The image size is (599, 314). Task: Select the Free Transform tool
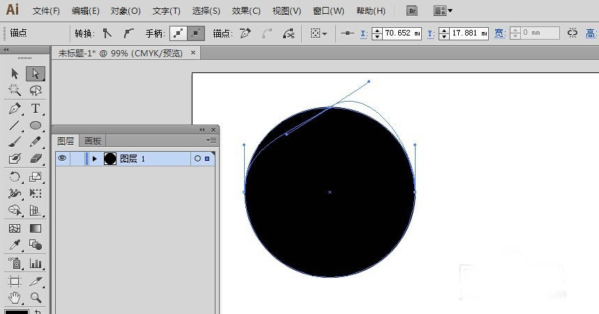[x=36, y=194]
